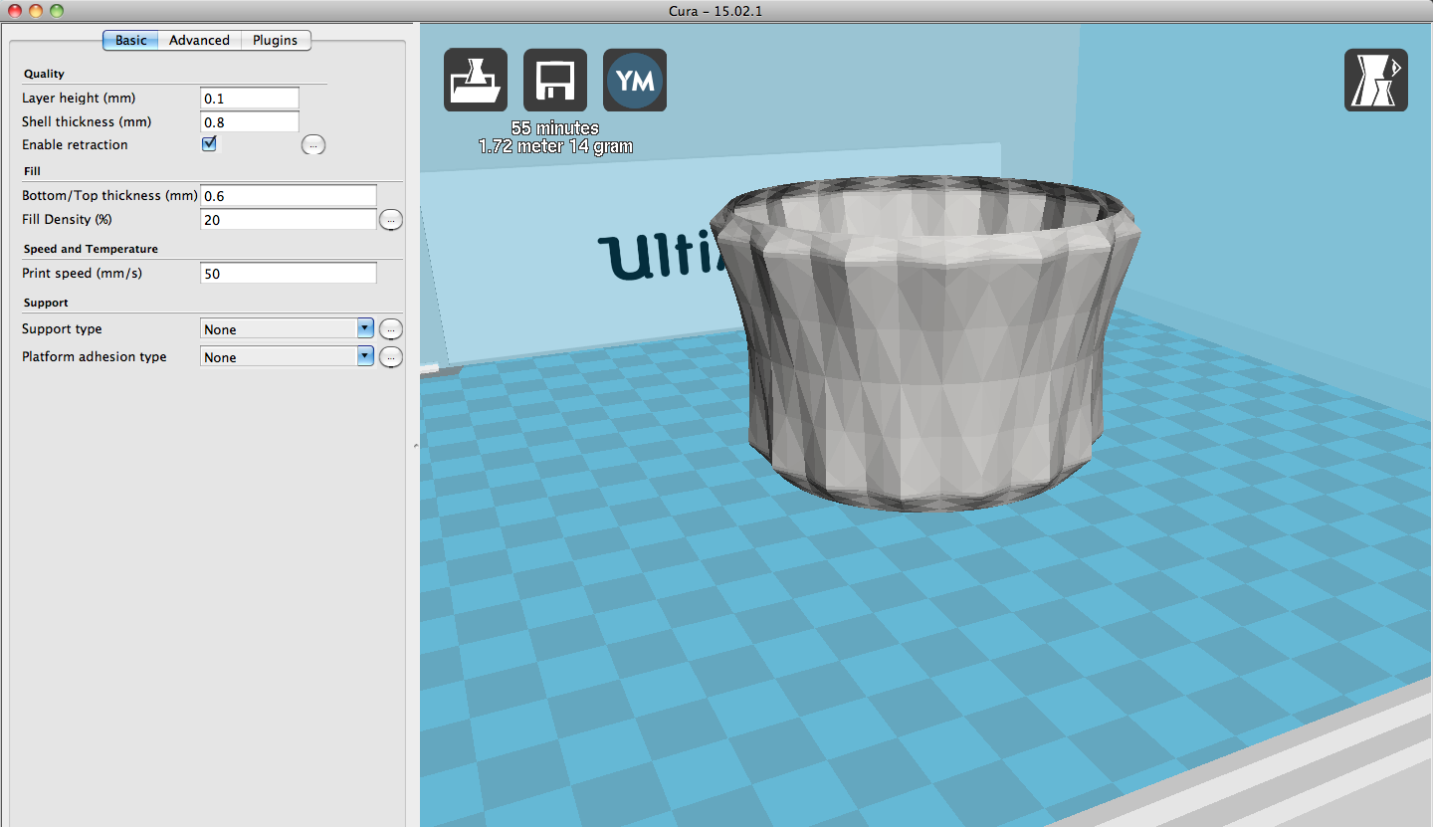Open Platform adhesion extra settings button
Screen dimensions: 1433x827
pos(391,357)
